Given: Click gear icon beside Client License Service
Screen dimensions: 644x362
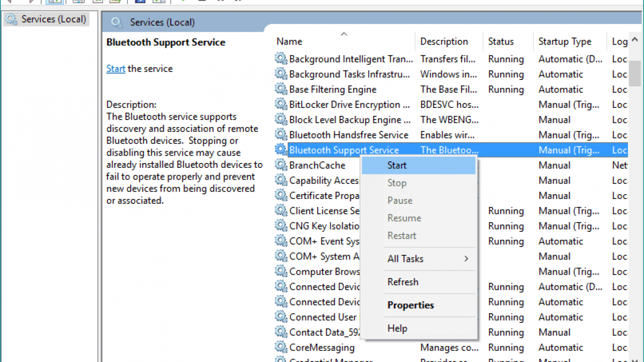Looking at the screenshot, I should click(x=281, y=211).
